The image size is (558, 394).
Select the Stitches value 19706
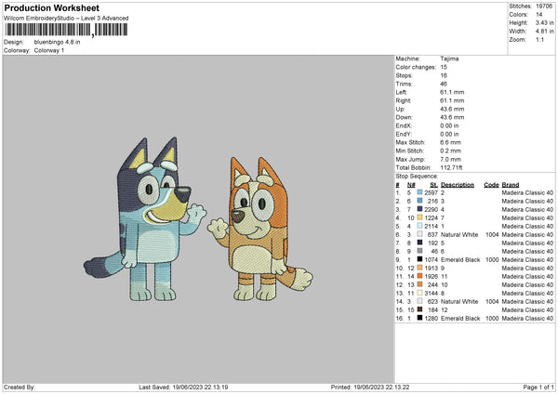click(x=544, y=7)
